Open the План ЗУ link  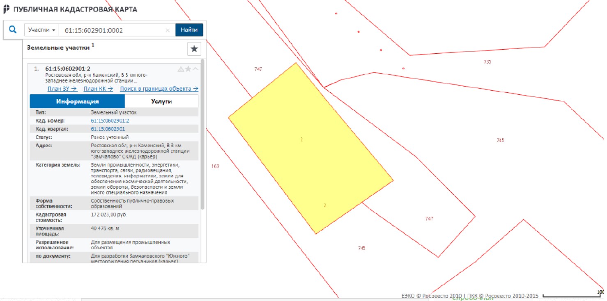pos(62,89)
